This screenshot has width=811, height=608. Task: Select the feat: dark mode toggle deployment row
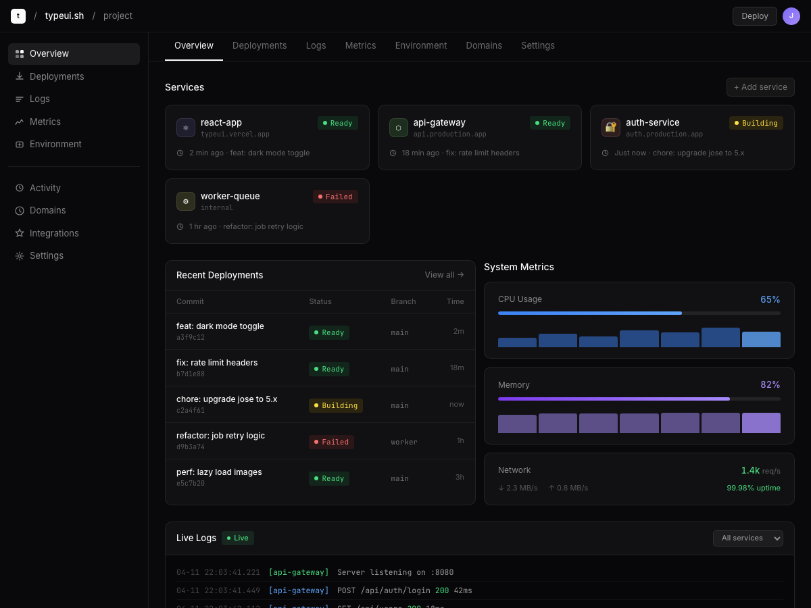[320, 332]
